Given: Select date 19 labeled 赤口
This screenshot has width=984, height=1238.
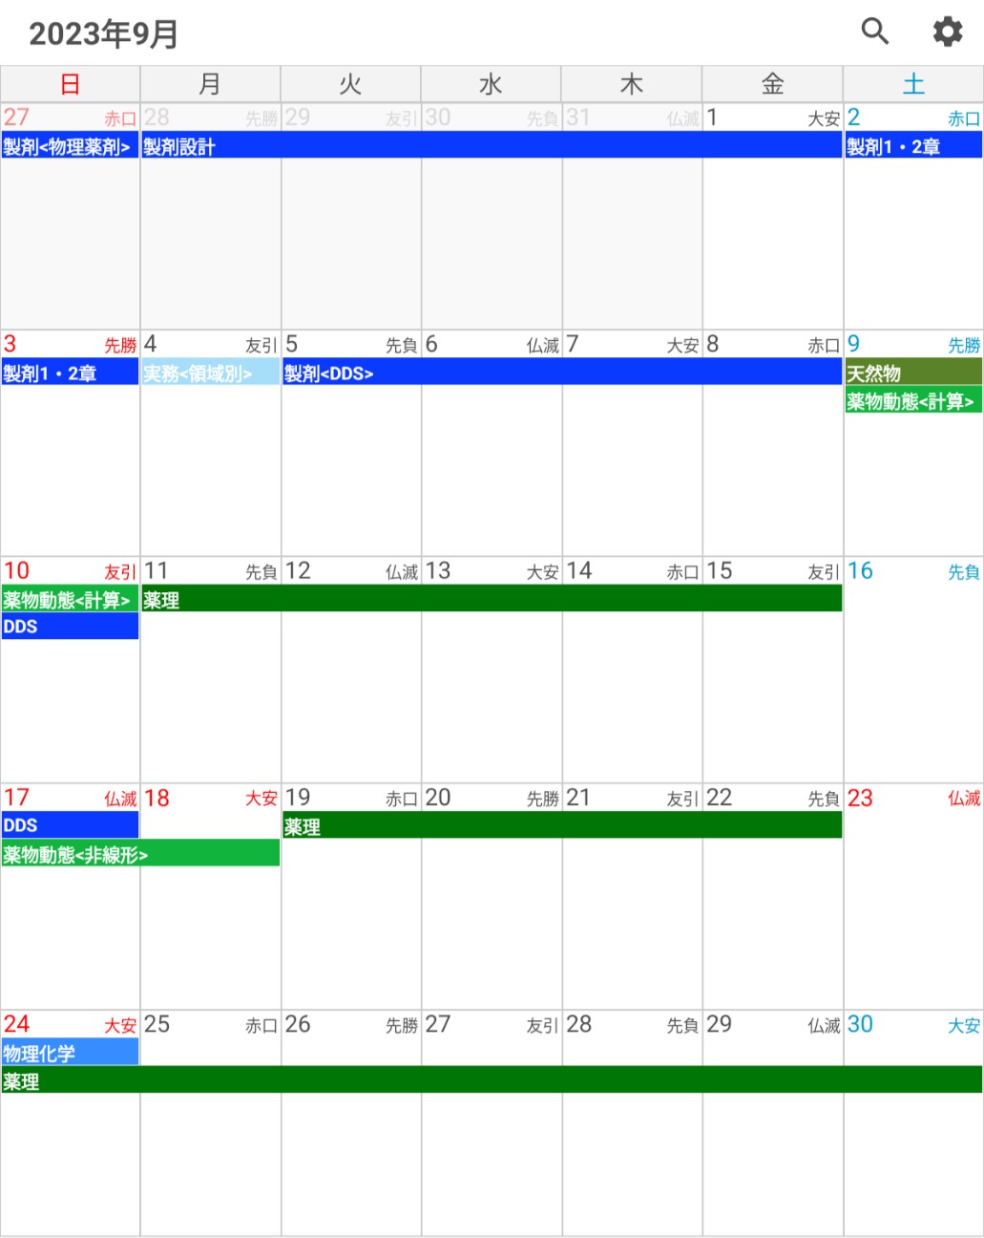Looking at the screenshot, I should [350, 896].
